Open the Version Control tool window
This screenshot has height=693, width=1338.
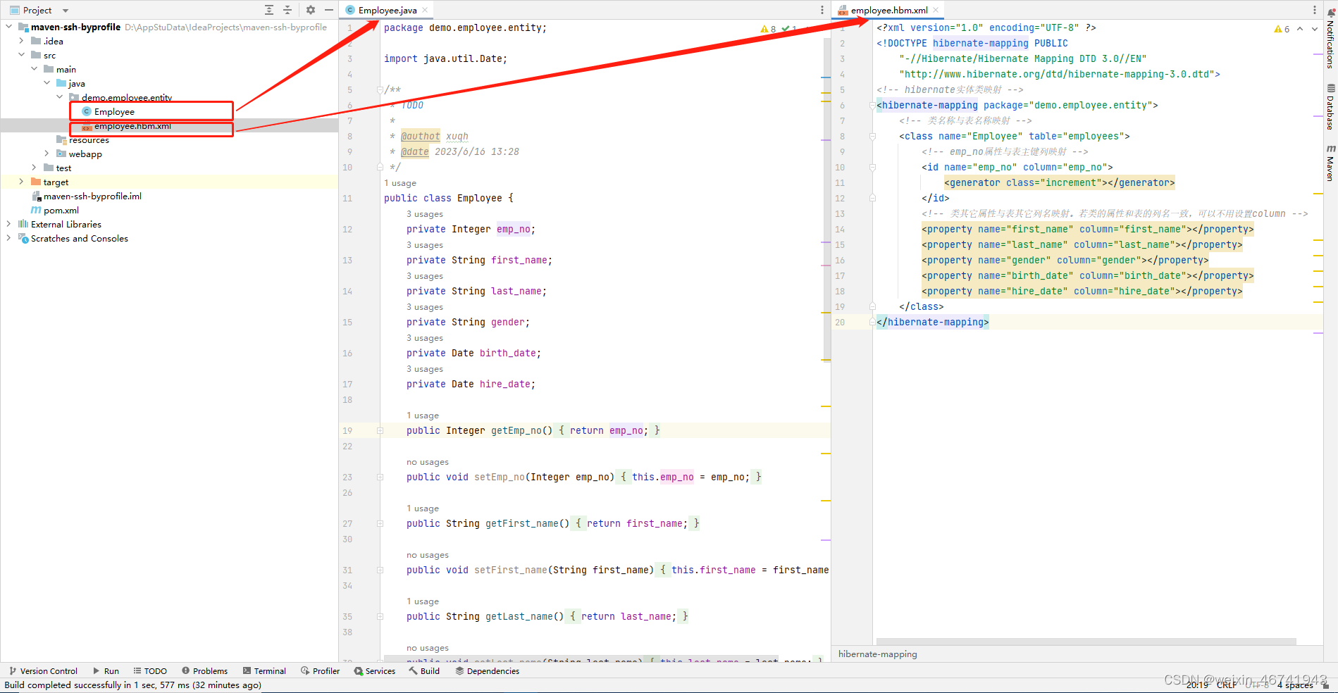(x=44, y=670)
